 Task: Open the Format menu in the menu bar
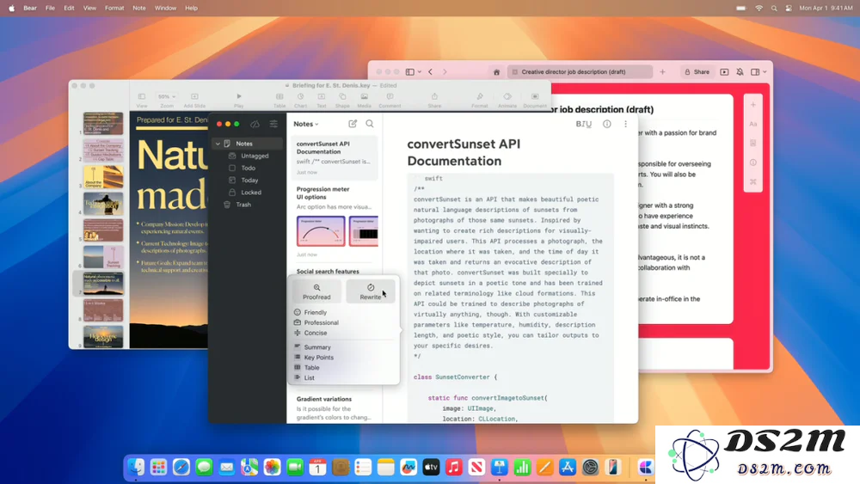(x=114, y=9)
